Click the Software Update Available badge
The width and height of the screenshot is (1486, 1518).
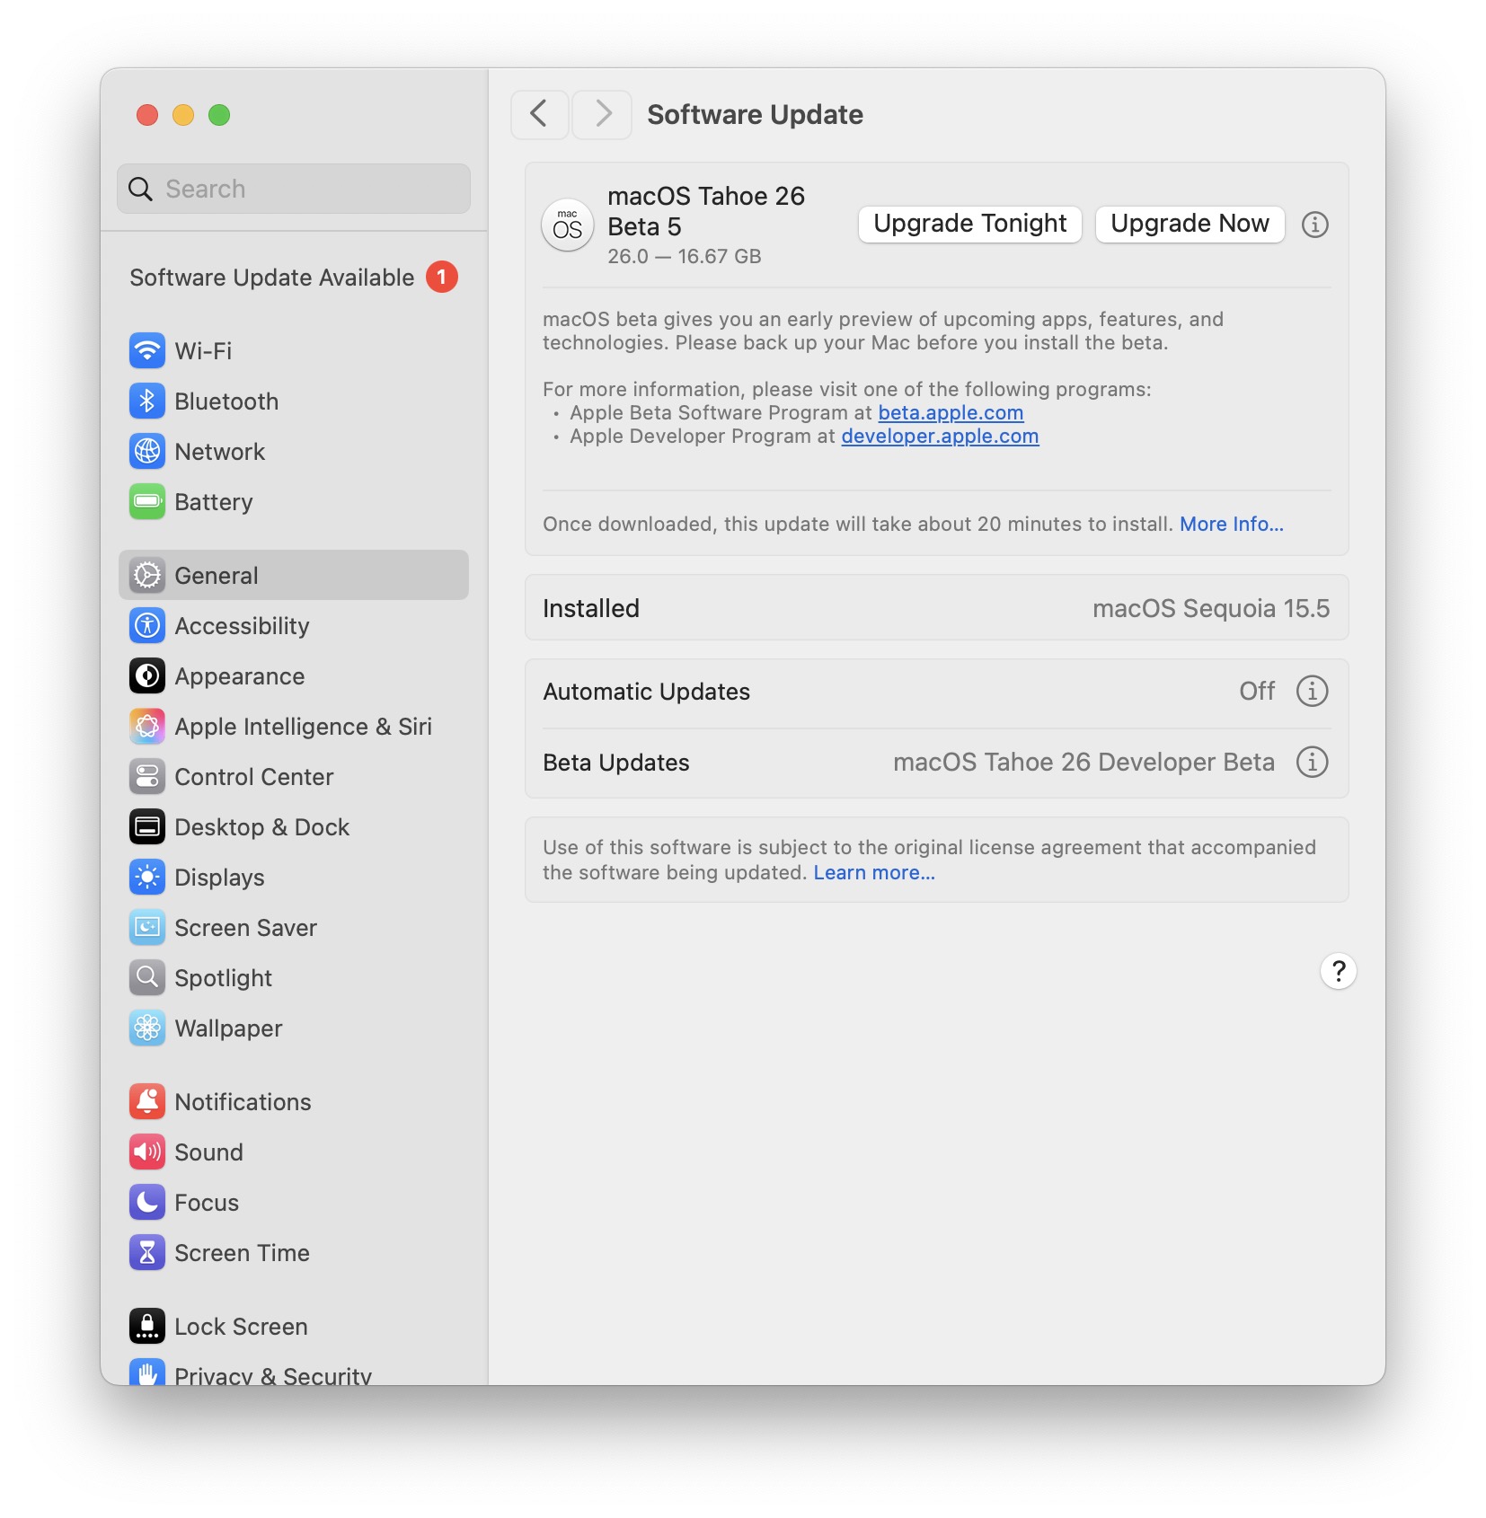pyautogui.click(x=441, y=278)
